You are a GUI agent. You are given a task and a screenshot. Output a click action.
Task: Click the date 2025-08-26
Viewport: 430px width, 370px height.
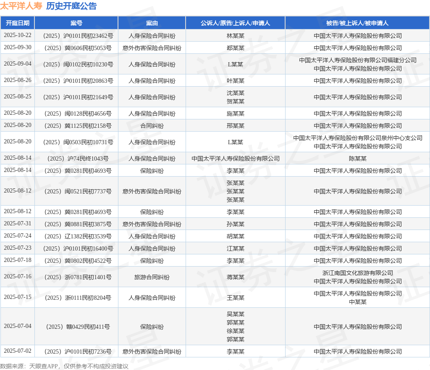point(18,80)
